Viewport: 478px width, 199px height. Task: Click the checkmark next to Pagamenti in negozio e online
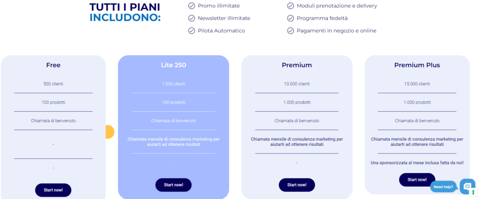(x=290, y=31)
